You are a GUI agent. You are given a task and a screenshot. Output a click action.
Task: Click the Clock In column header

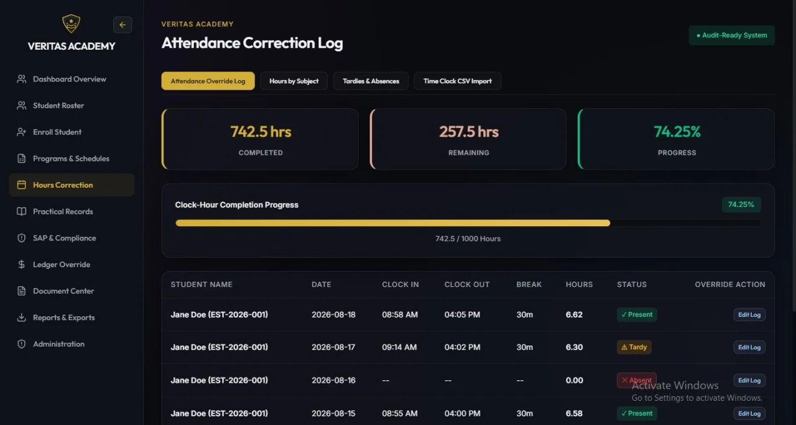pyautogui.click(x=400, y=285)
